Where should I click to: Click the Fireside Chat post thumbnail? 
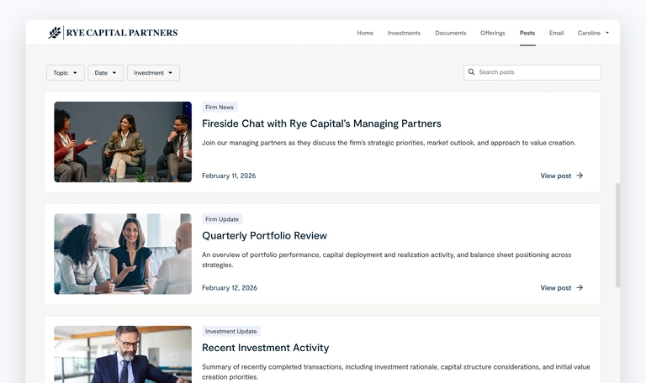click(123, 142)
